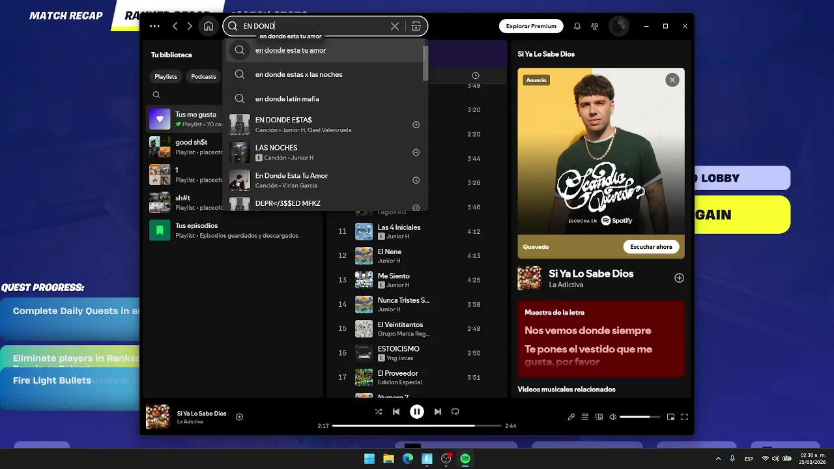
Task: Click Explorar Premium button
Action: pos(531,26)
